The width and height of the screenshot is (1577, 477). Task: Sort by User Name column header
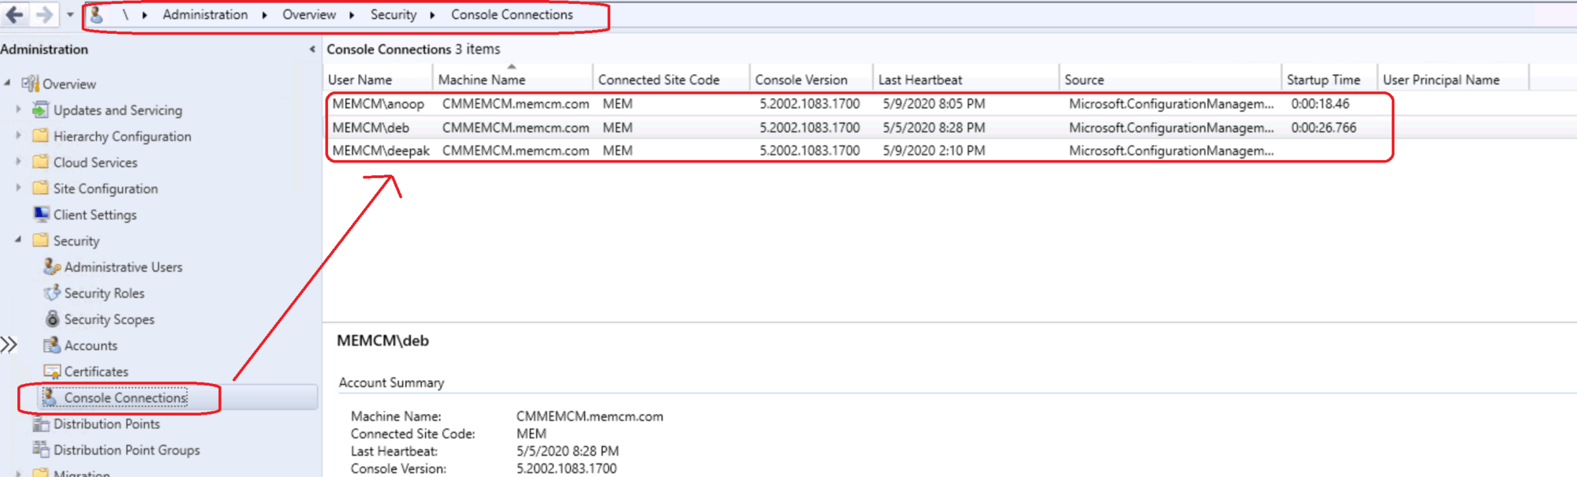378,80
